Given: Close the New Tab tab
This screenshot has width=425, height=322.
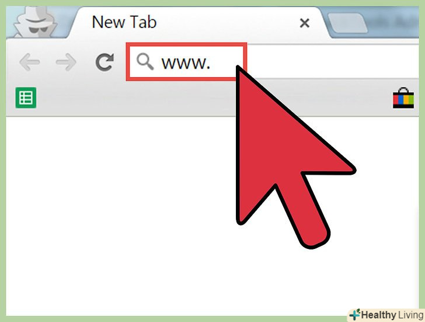Looking at the screenshot, I should 305,23.
